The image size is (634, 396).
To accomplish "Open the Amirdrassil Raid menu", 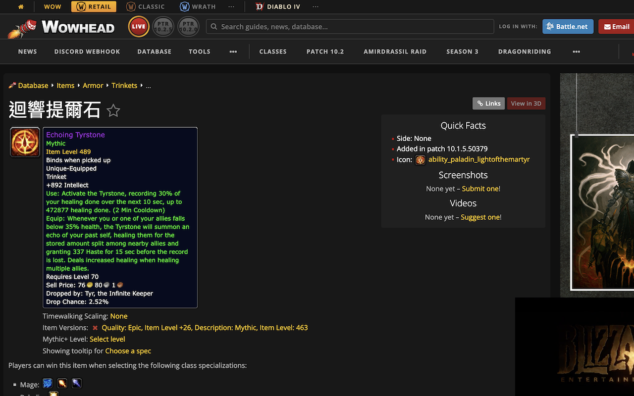I will point(395,51).
